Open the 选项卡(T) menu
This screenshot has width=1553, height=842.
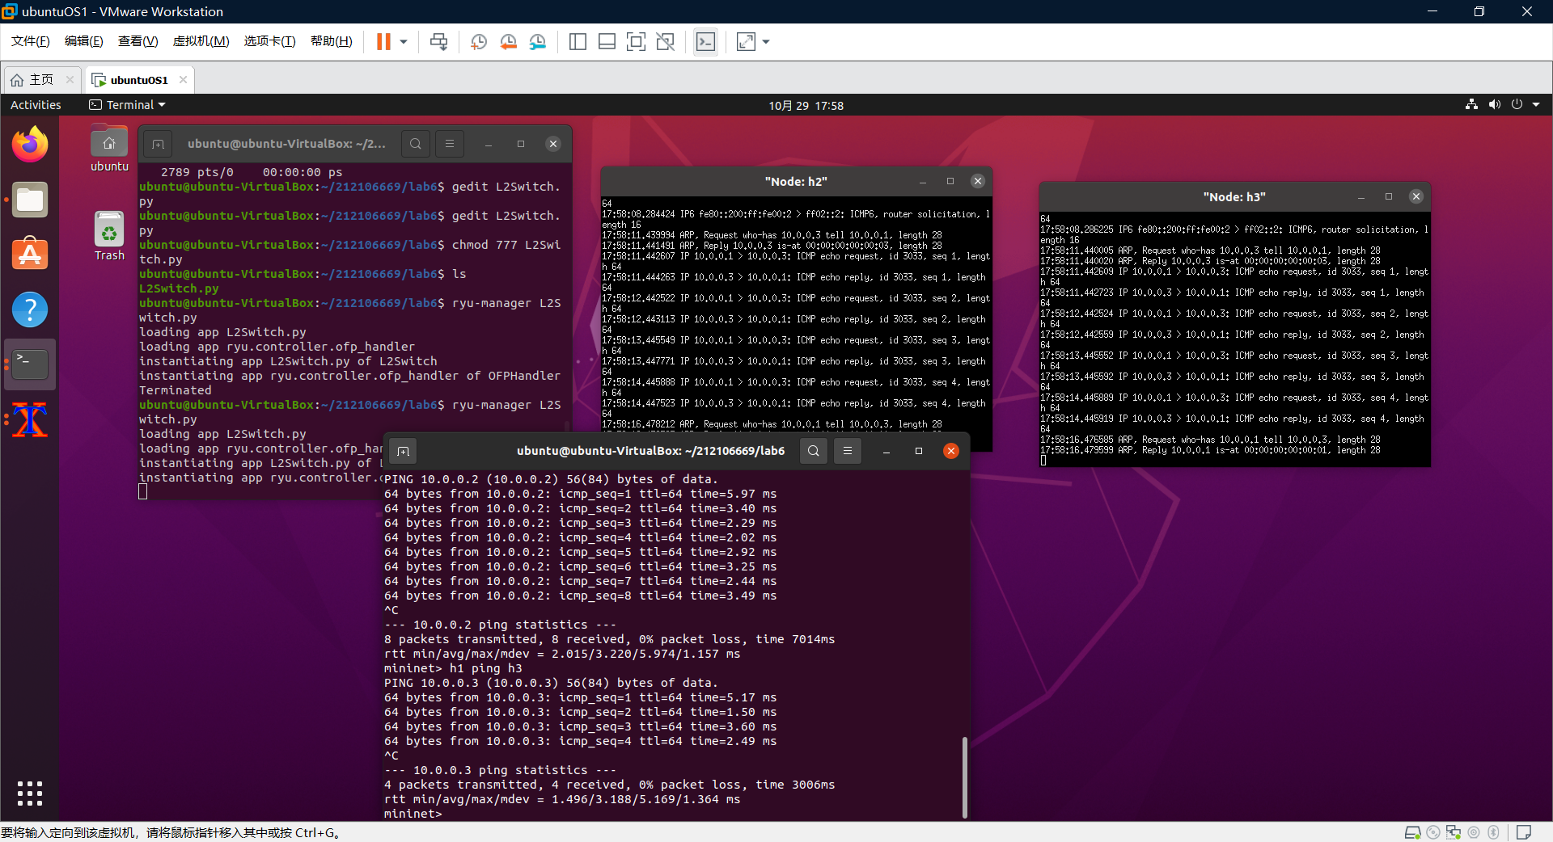tap(270, 41)
